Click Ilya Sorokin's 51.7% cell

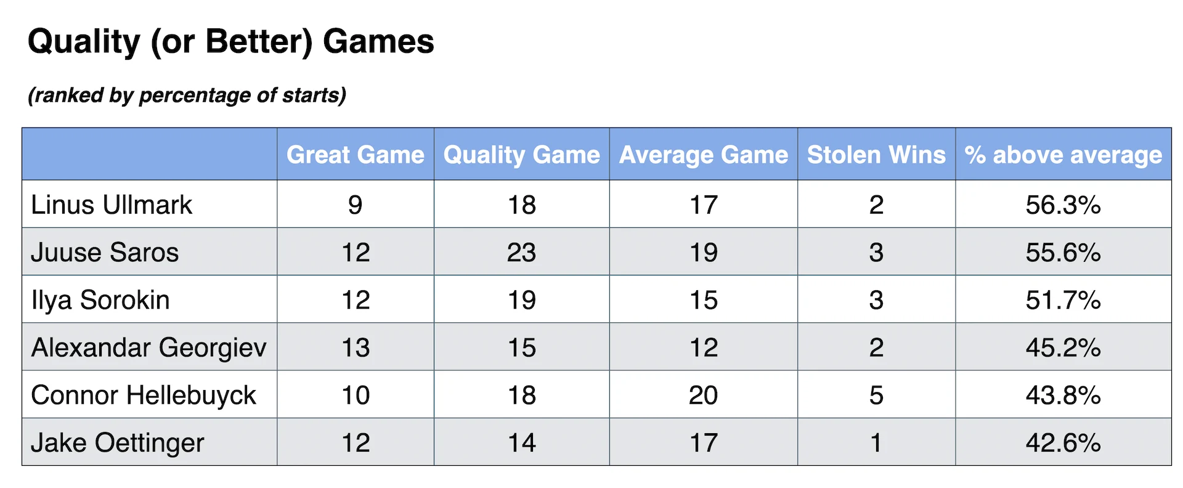[x=1063, y=300]
